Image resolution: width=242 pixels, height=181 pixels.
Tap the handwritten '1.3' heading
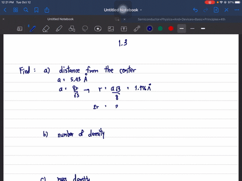[123, 43]
